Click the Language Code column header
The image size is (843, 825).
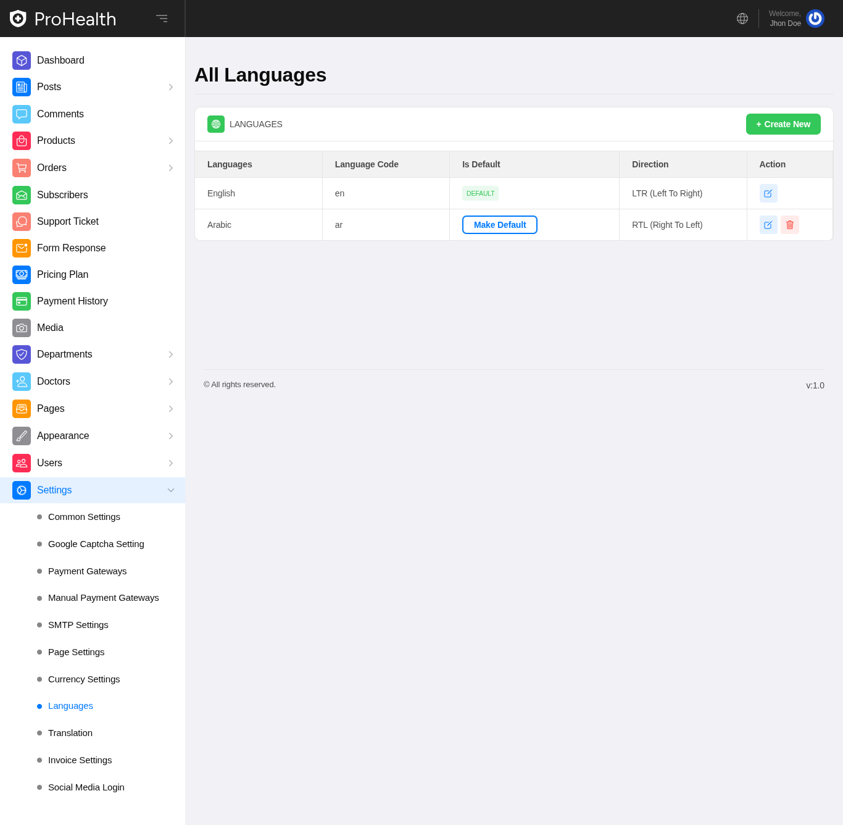(367, 164)
